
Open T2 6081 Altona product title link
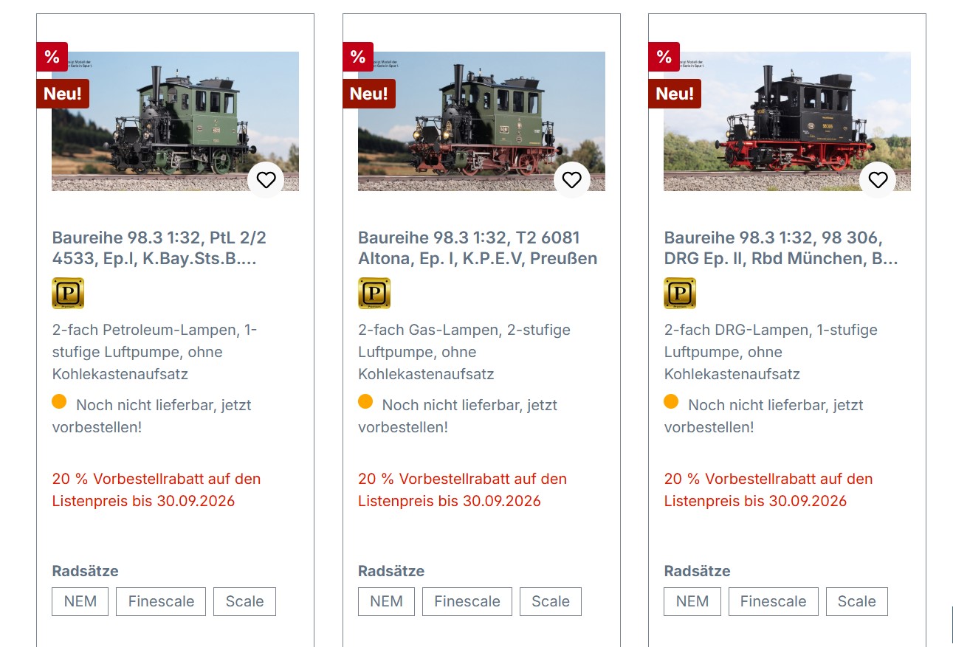coord(477,248)
